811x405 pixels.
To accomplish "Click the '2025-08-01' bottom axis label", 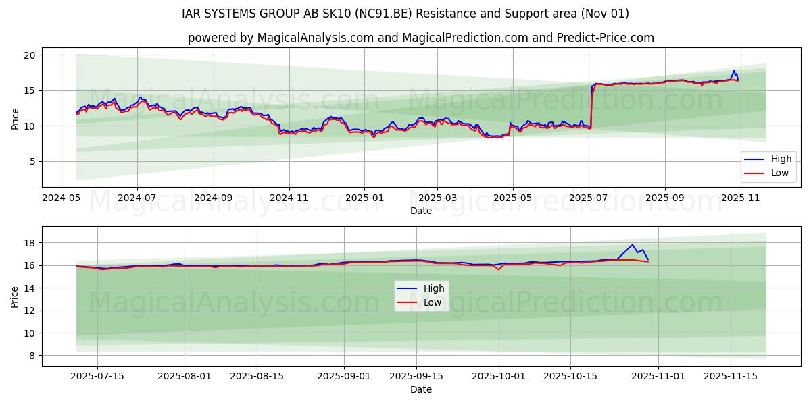I will 185,377.
